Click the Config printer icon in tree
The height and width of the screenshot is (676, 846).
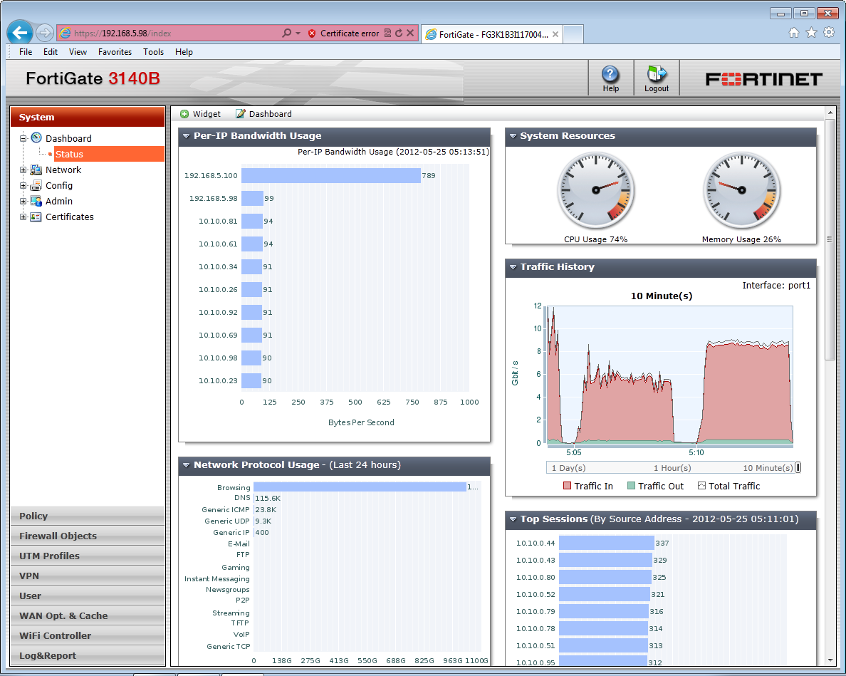coord(36,185)
